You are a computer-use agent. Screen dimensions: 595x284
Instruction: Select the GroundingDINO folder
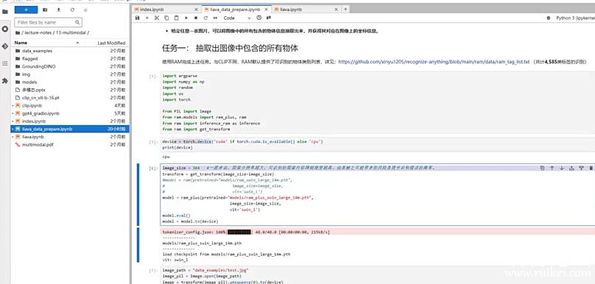coord(70,66)
